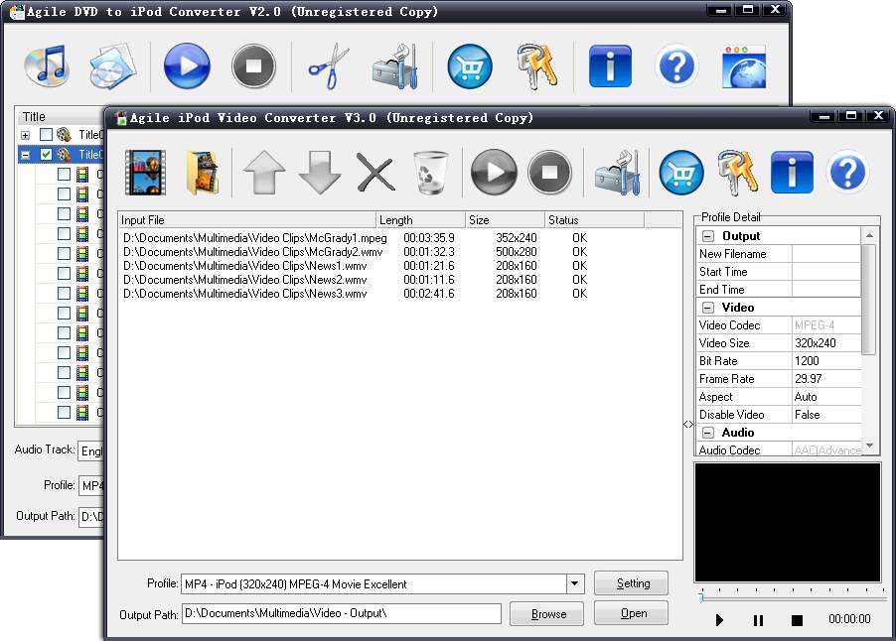This screenshot has height=641, width=896.
Task: Click register keys icon in iPod Video Converter
Action: [737, 172]
